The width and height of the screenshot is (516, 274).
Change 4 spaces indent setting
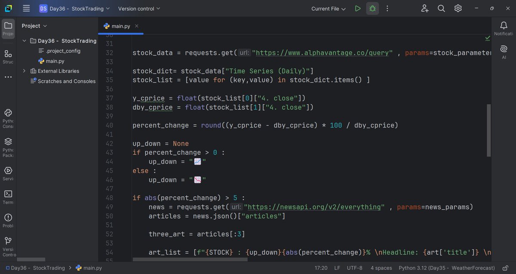[x=381, y=268]
